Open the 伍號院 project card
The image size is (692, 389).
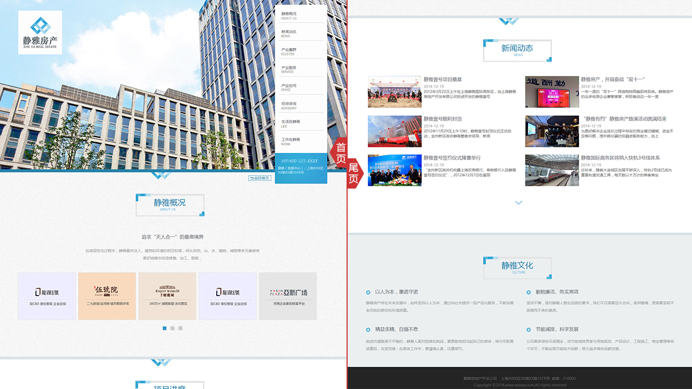107,296
